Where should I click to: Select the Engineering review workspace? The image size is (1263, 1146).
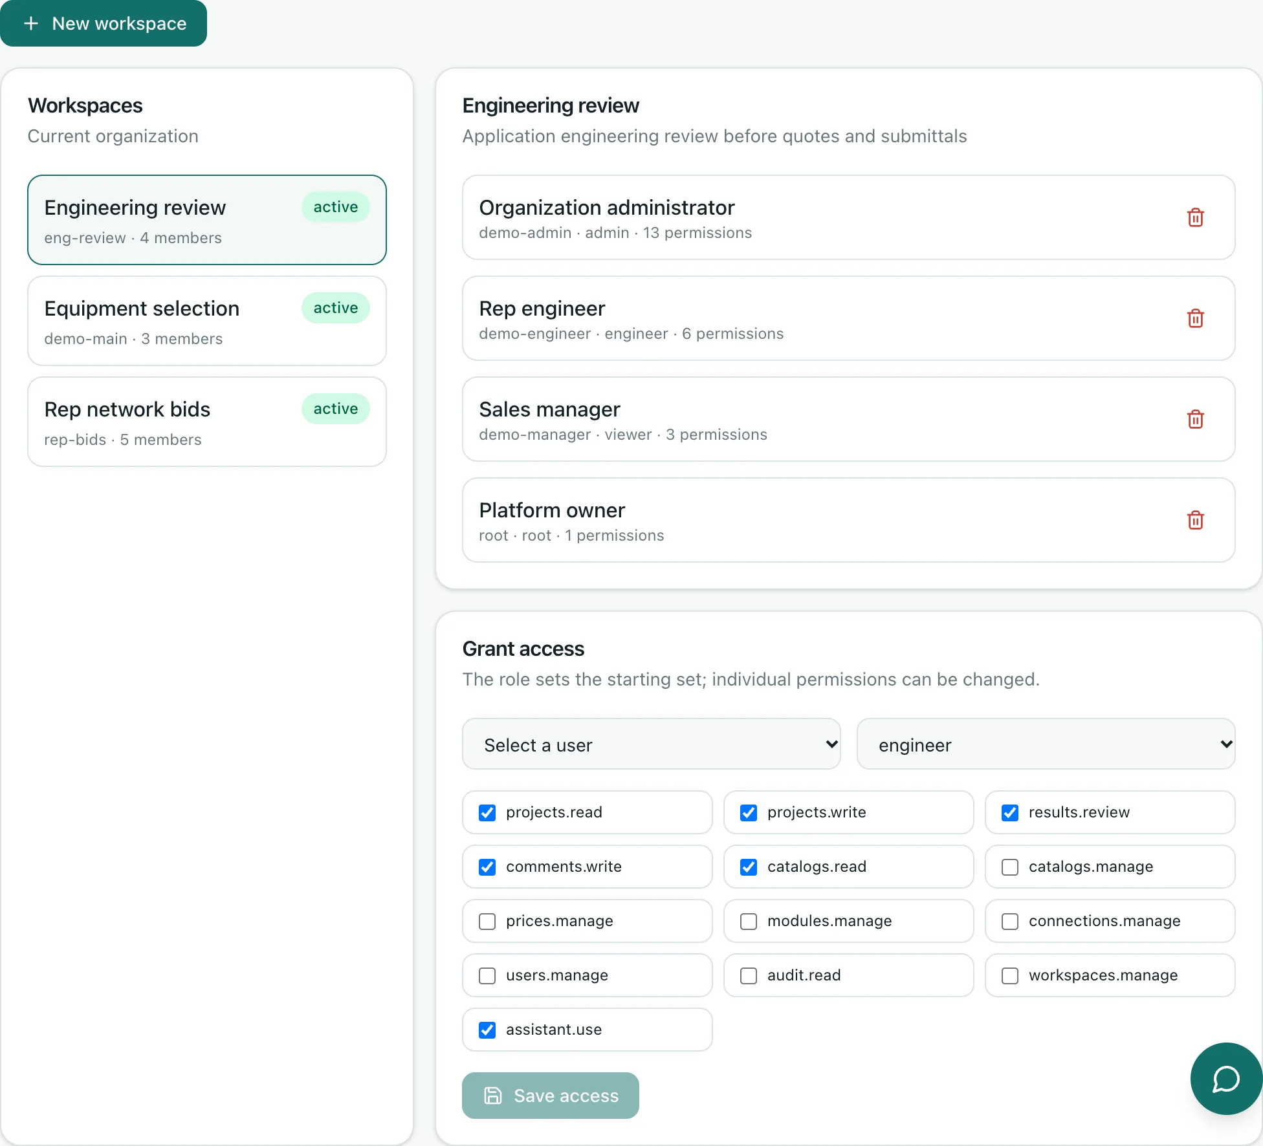[x=207, y=220]
